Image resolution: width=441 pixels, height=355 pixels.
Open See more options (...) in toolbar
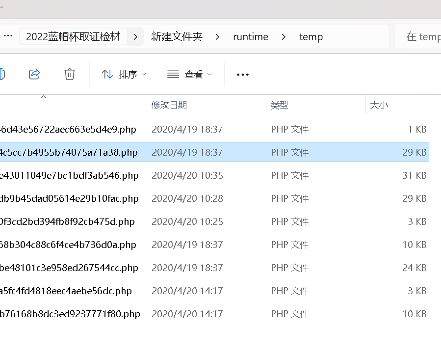(x=242, y=74)
